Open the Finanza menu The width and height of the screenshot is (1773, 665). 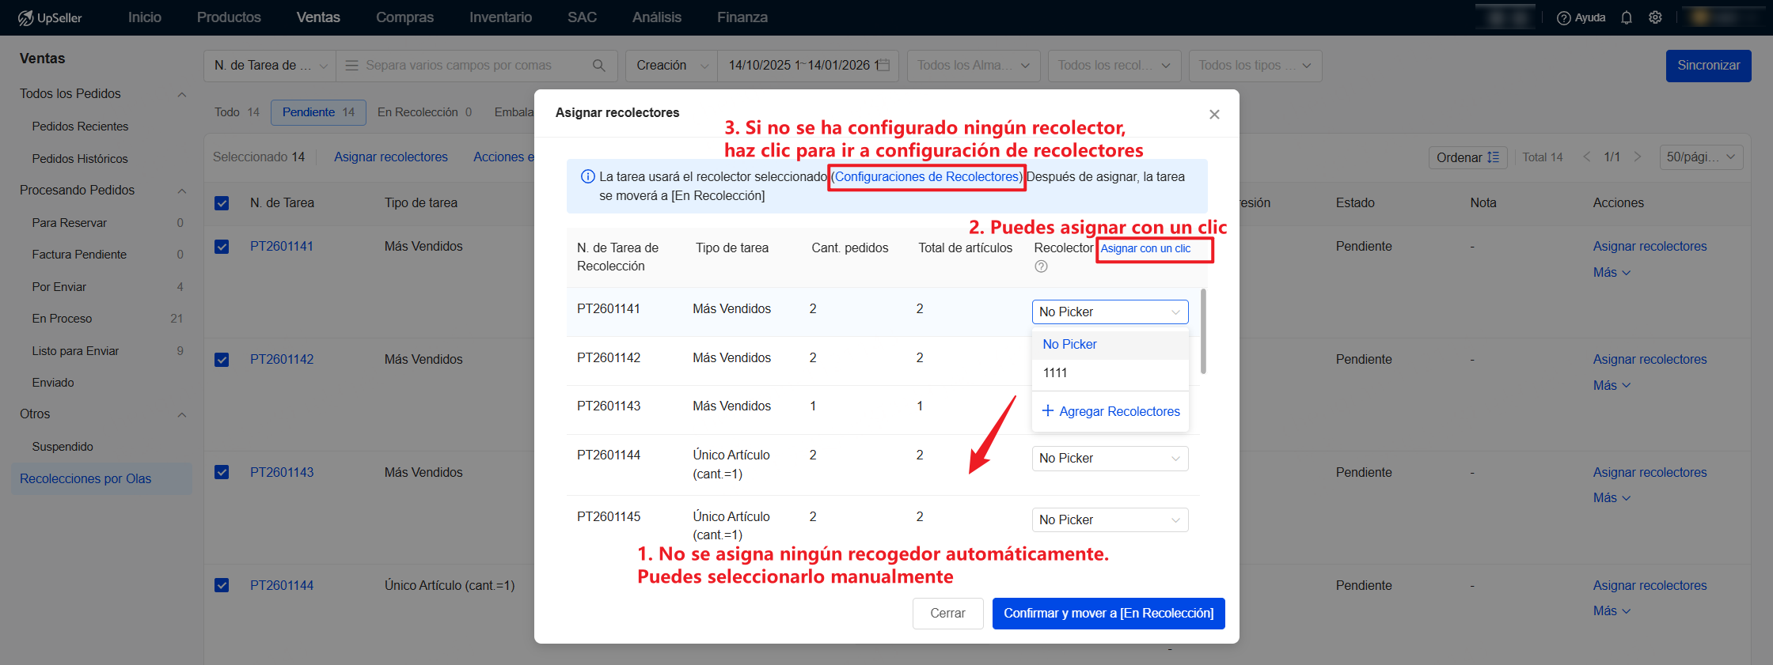tap(742, 17)
